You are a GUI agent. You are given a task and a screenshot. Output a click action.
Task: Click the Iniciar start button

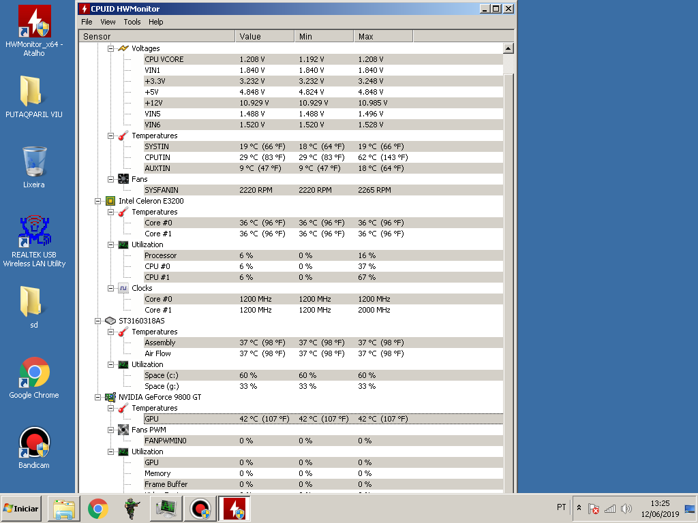point(21,508)
